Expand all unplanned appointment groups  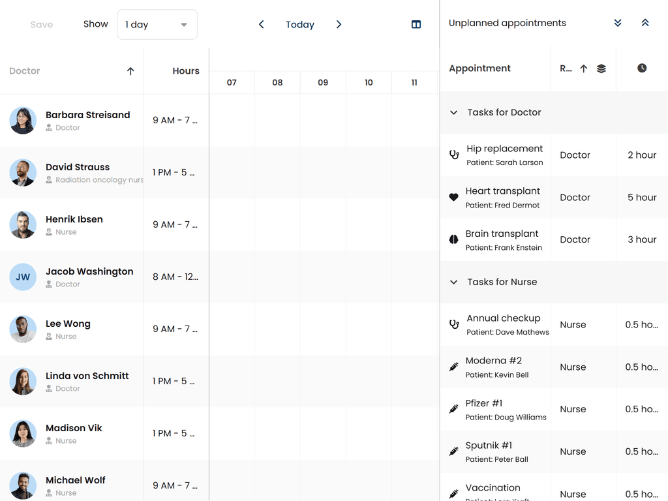[x=618, y=23]
